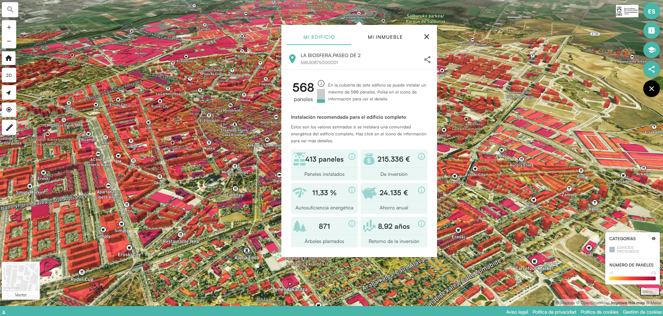Expand info details for 568 panels
Image resolution: width=663 pixels, height=316 pixels.
point(321,83)
